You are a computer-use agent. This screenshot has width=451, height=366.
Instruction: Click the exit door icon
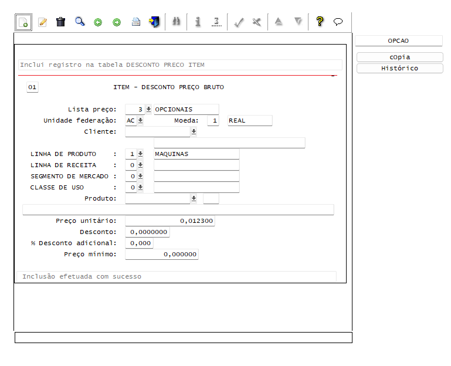(x=154, y=22)
